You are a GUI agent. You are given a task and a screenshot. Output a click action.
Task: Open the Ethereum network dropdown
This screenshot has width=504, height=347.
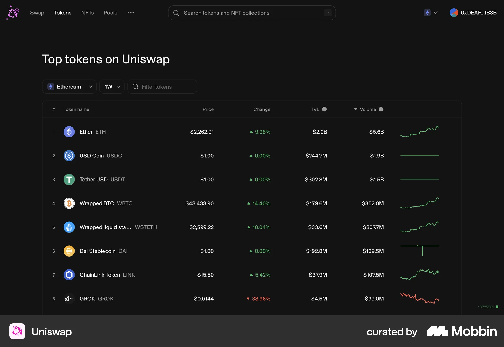pos(69,86)
